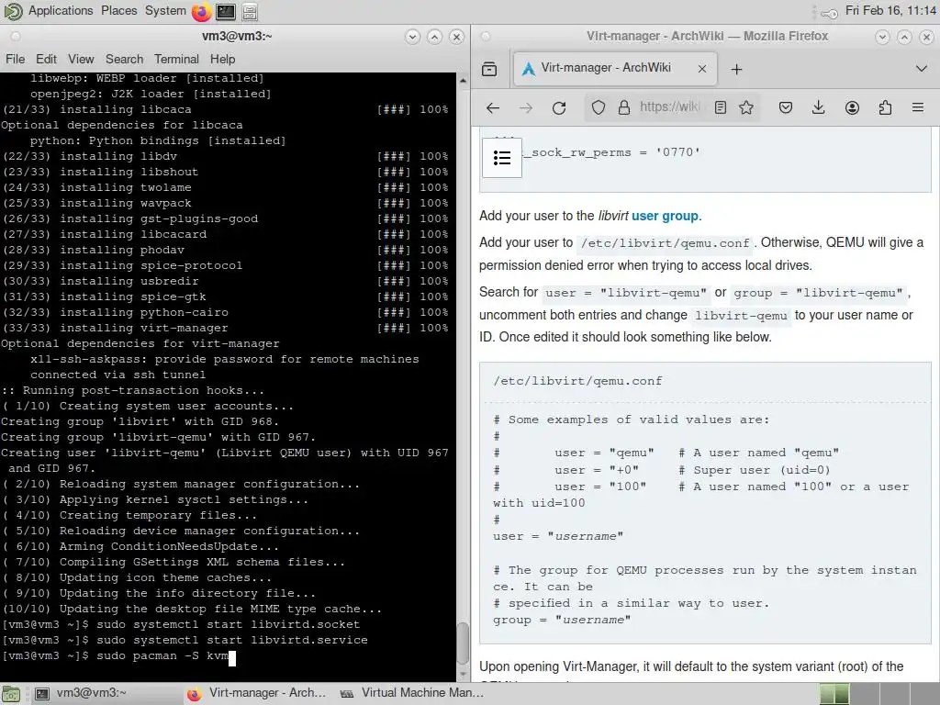940x705 pixels.
Task: Click the group = "username" line
Action: click(x=561, y=620)
